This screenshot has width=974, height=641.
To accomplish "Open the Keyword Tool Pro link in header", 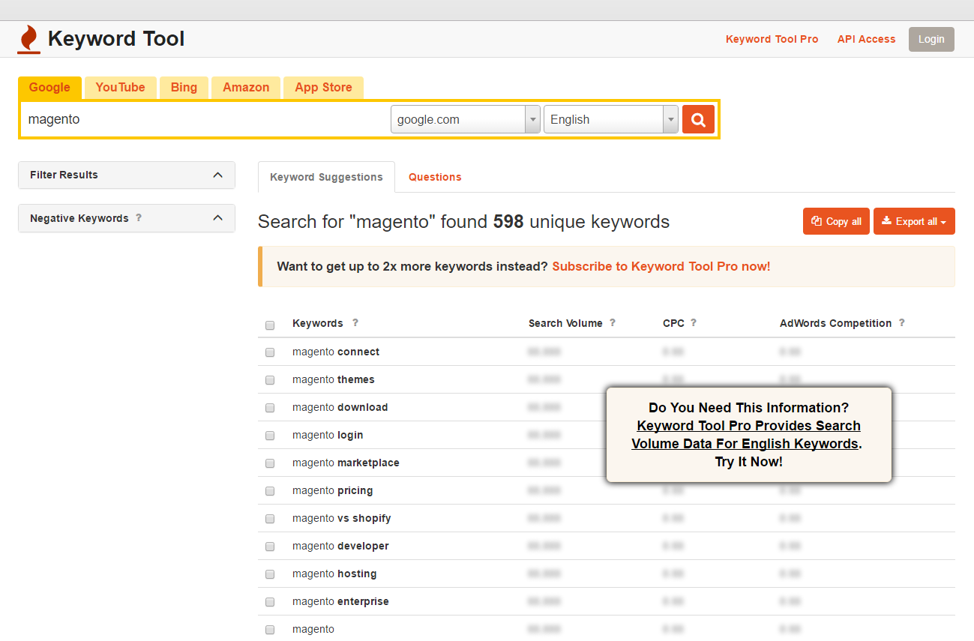I will (x=772, y=39).
